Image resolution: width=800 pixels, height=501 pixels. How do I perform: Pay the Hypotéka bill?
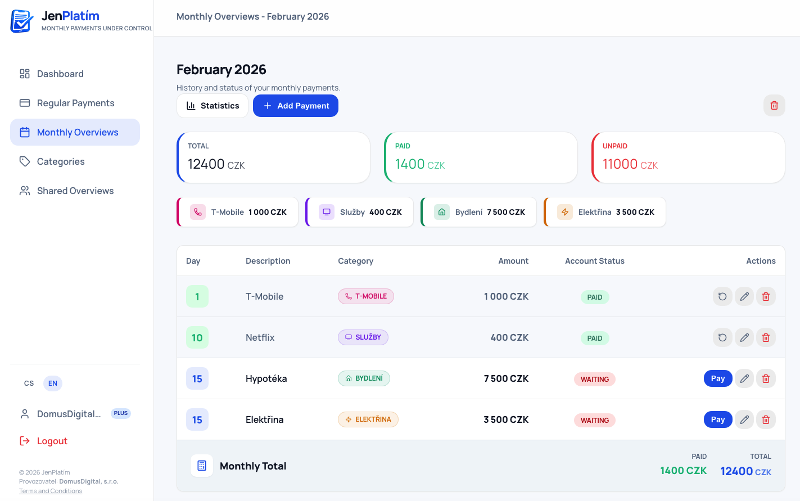coord(718,378)
